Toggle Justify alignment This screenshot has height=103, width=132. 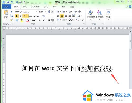pyautogui.click(x=70, y=16)
